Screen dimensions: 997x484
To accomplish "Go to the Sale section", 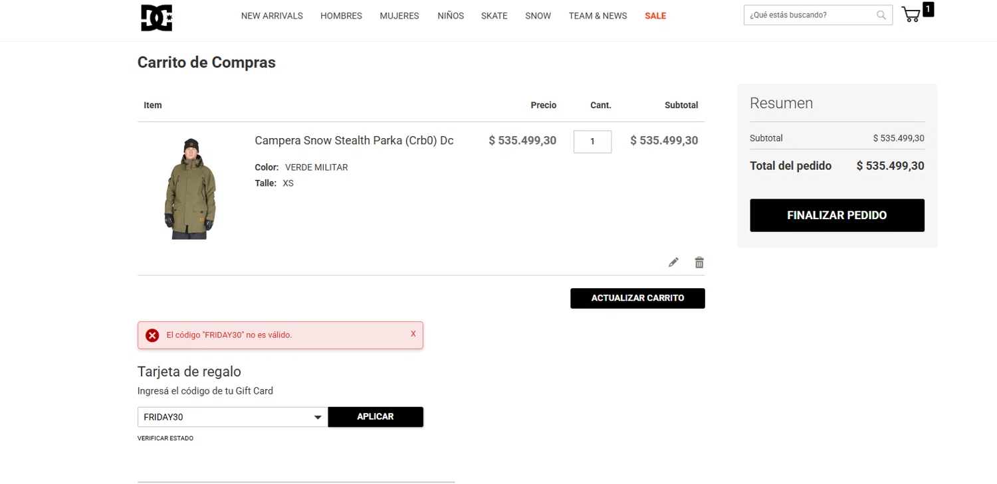I will 655,16.
